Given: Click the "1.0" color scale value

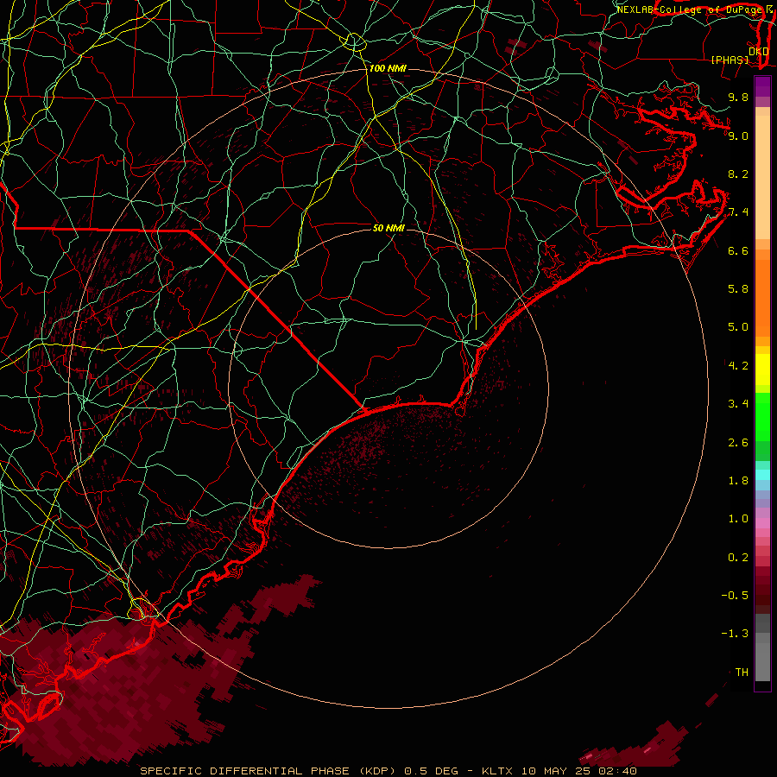Looking at the screenshot, I should [738, 519].
